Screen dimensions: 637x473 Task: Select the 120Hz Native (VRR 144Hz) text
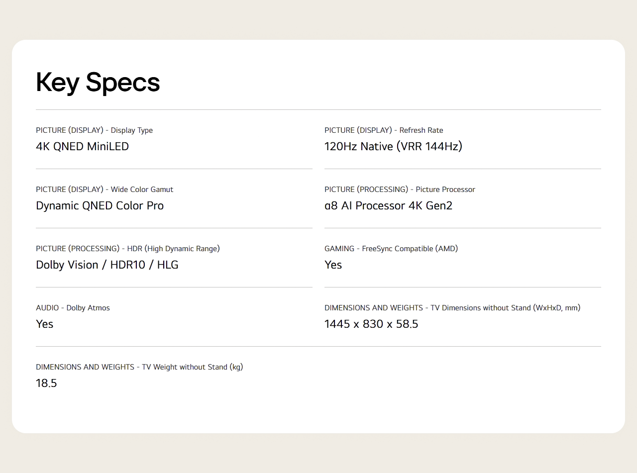coord(393,147)
